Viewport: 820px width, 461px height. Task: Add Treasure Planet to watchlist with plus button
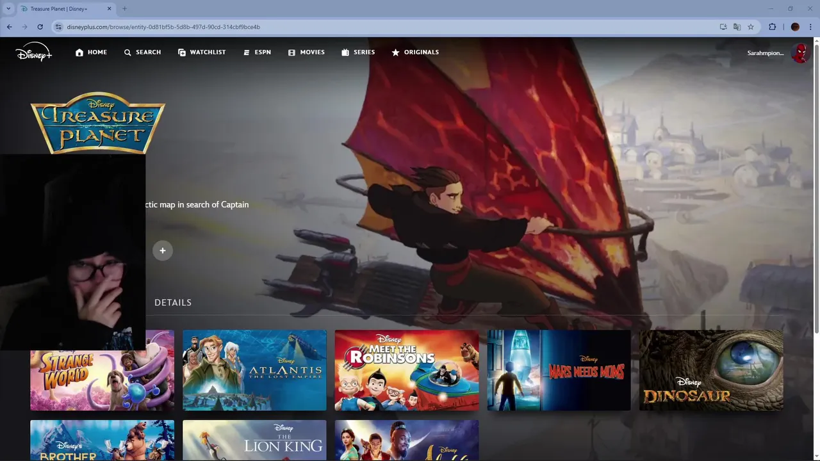[163, 250]
